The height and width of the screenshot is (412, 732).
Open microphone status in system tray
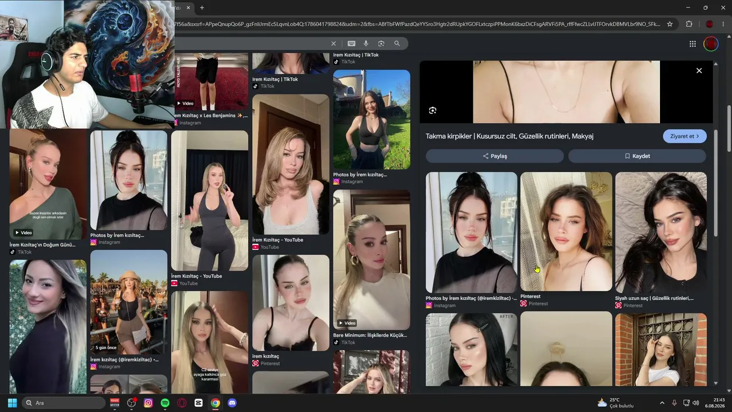click(674, 403)
